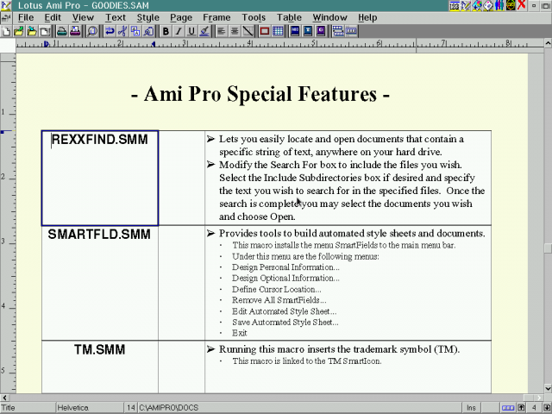Toggle italic with the I SmartIcon
This screenshot has width=552, height=414.
pyautogui.click(x=179, y=31)
